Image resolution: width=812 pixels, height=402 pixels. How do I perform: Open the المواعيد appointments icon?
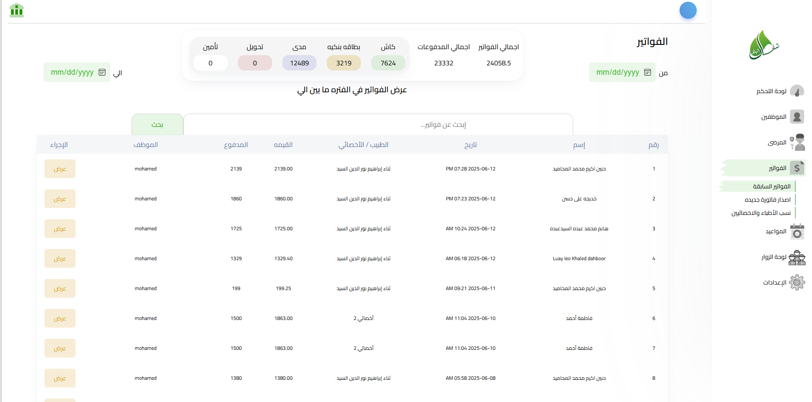pos(797,231)
